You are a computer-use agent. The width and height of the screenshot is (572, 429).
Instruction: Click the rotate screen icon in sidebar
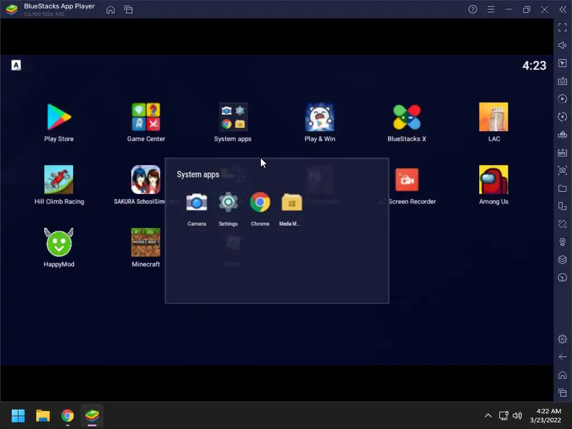(563, 224)
